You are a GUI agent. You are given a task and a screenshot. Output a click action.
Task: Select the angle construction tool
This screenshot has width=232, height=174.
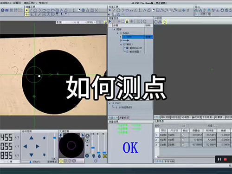[x=135, y=10]
